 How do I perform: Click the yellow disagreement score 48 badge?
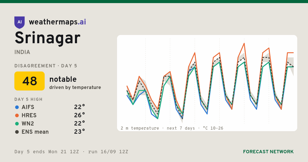pos(30,81)
